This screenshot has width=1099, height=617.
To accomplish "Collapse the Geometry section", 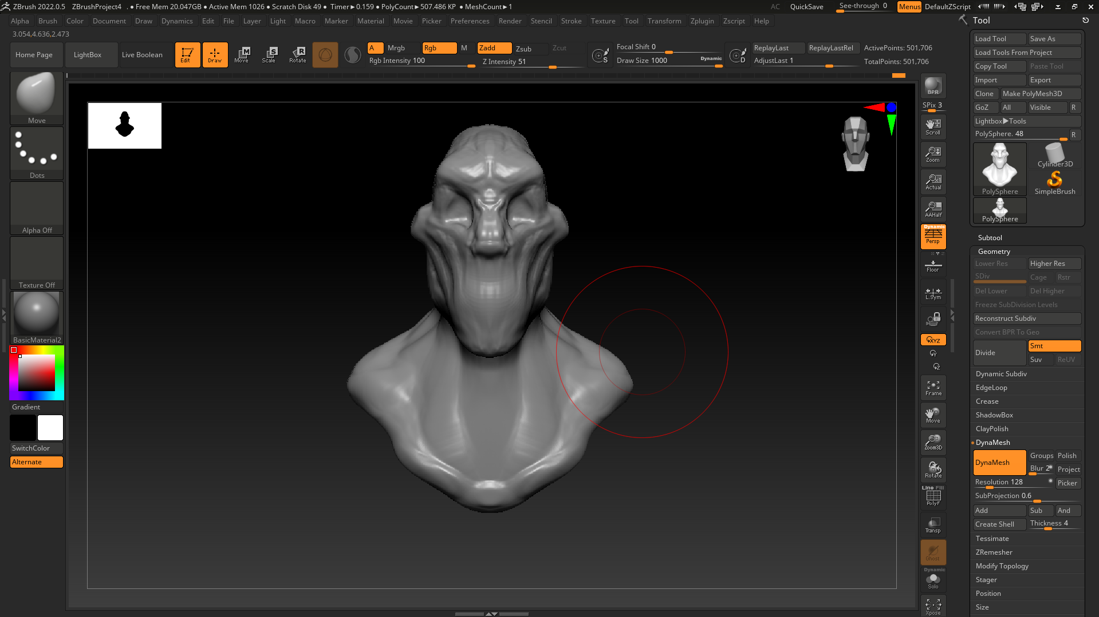I will click(994, 252).
